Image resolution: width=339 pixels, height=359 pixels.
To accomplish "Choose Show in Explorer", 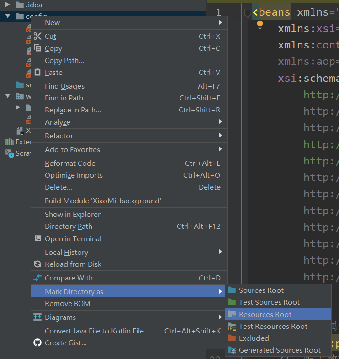I will [x=129, y=215].
